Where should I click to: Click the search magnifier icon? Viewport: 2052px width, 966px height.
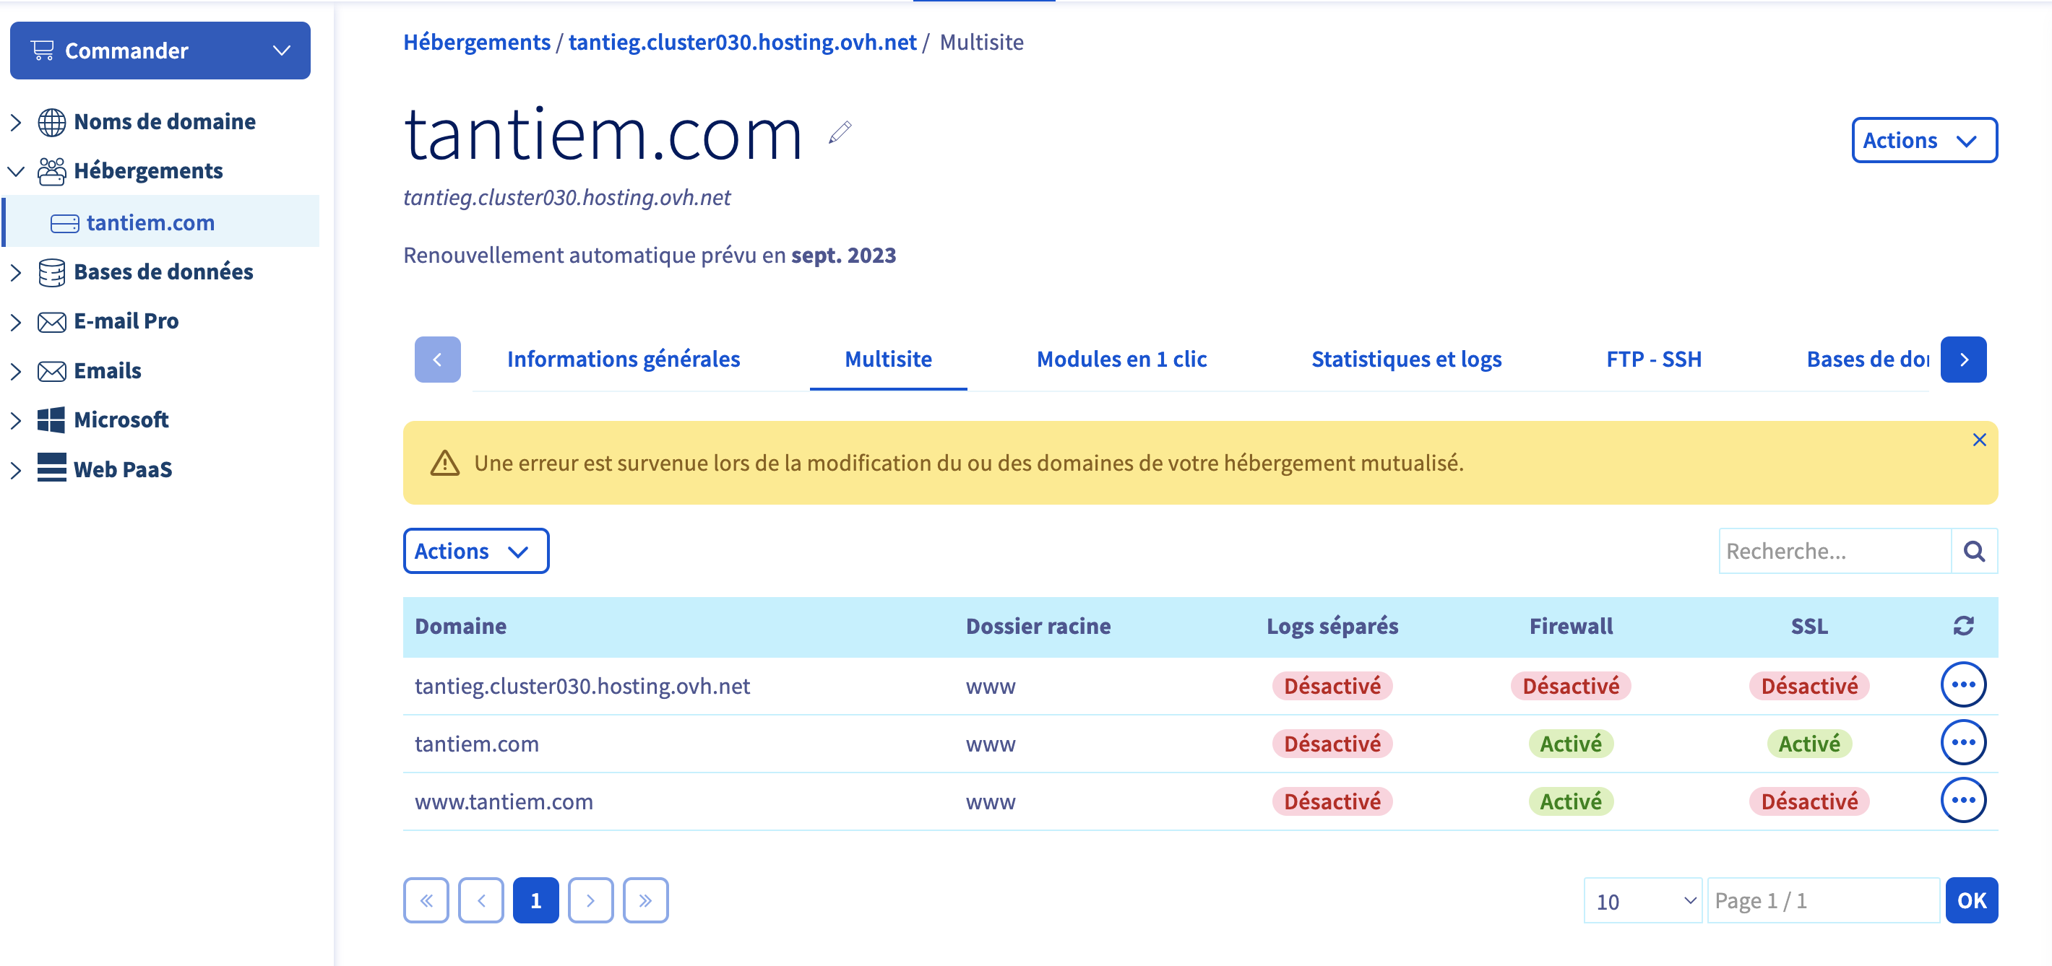coord(1973,551)
